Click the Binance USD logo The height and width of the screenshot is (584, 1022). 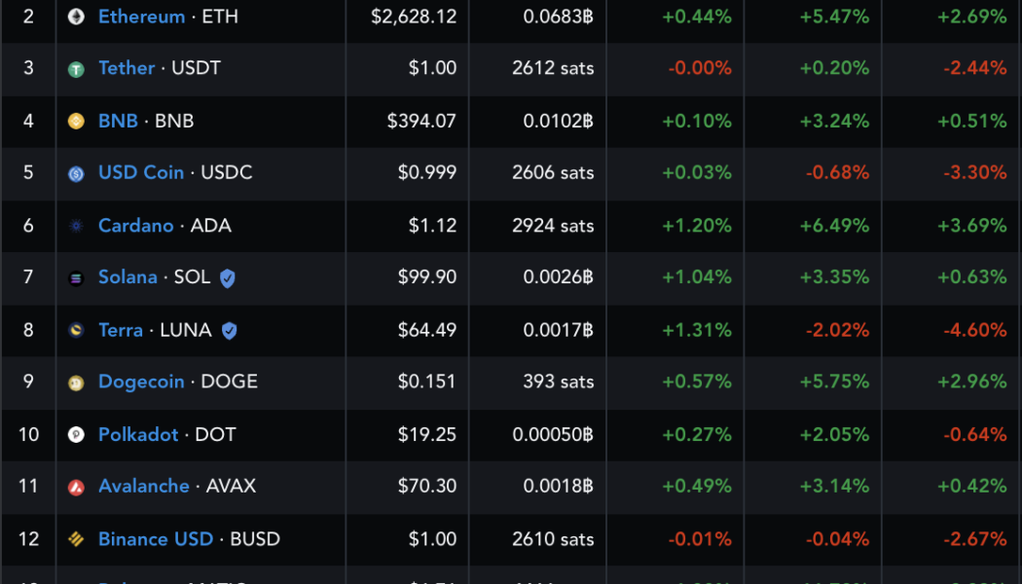tap(78, 539)
